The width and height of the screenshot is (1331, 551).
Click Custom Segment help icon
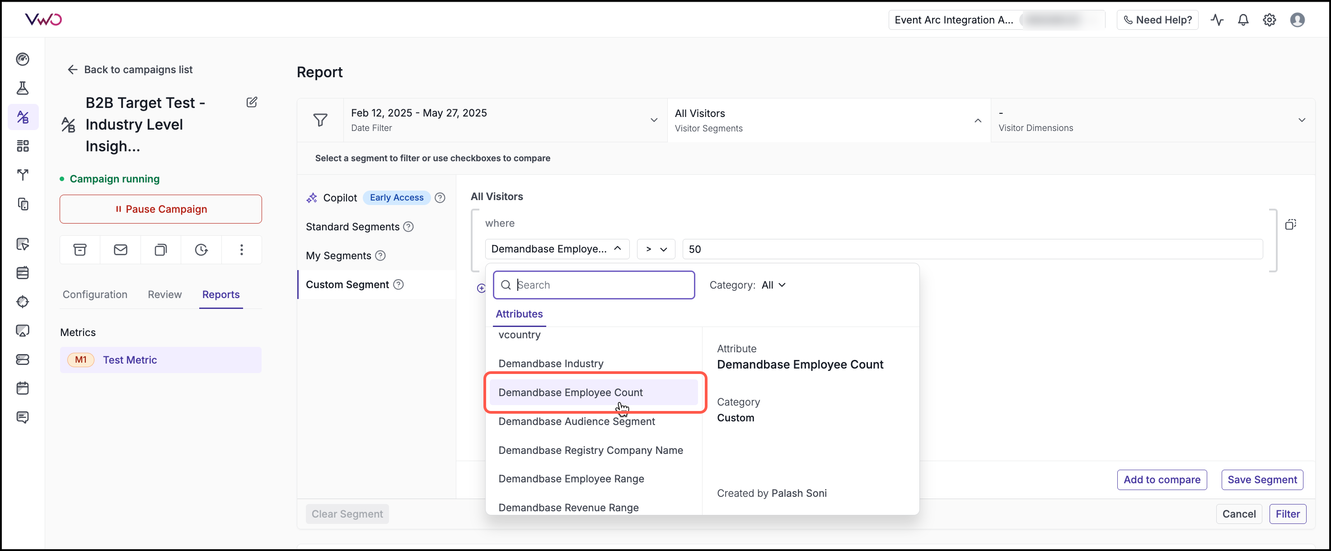click(x=398, y=285)
